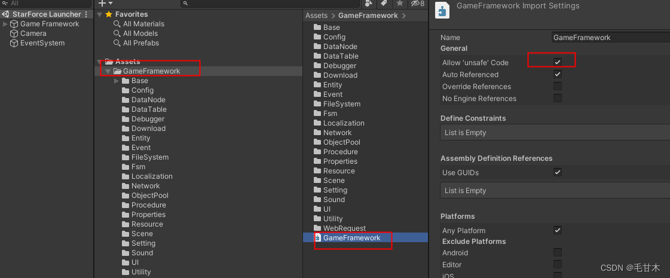This screenshot has width=670, height=278.
Task: Click the open-folder icon of Assets root
Action: pyautogui.click(x=109, y=62)
